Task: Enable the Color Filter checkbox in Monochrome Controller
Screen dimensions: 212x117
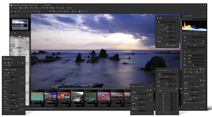Action: click(158, 77)
